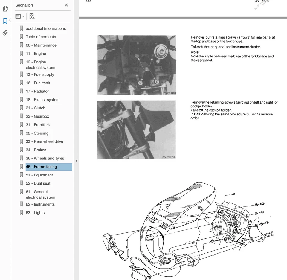This screenshot has width=287, height=280.
Task: Click the bookmark icon beside additional informations
Action: [x=21, y=28]
